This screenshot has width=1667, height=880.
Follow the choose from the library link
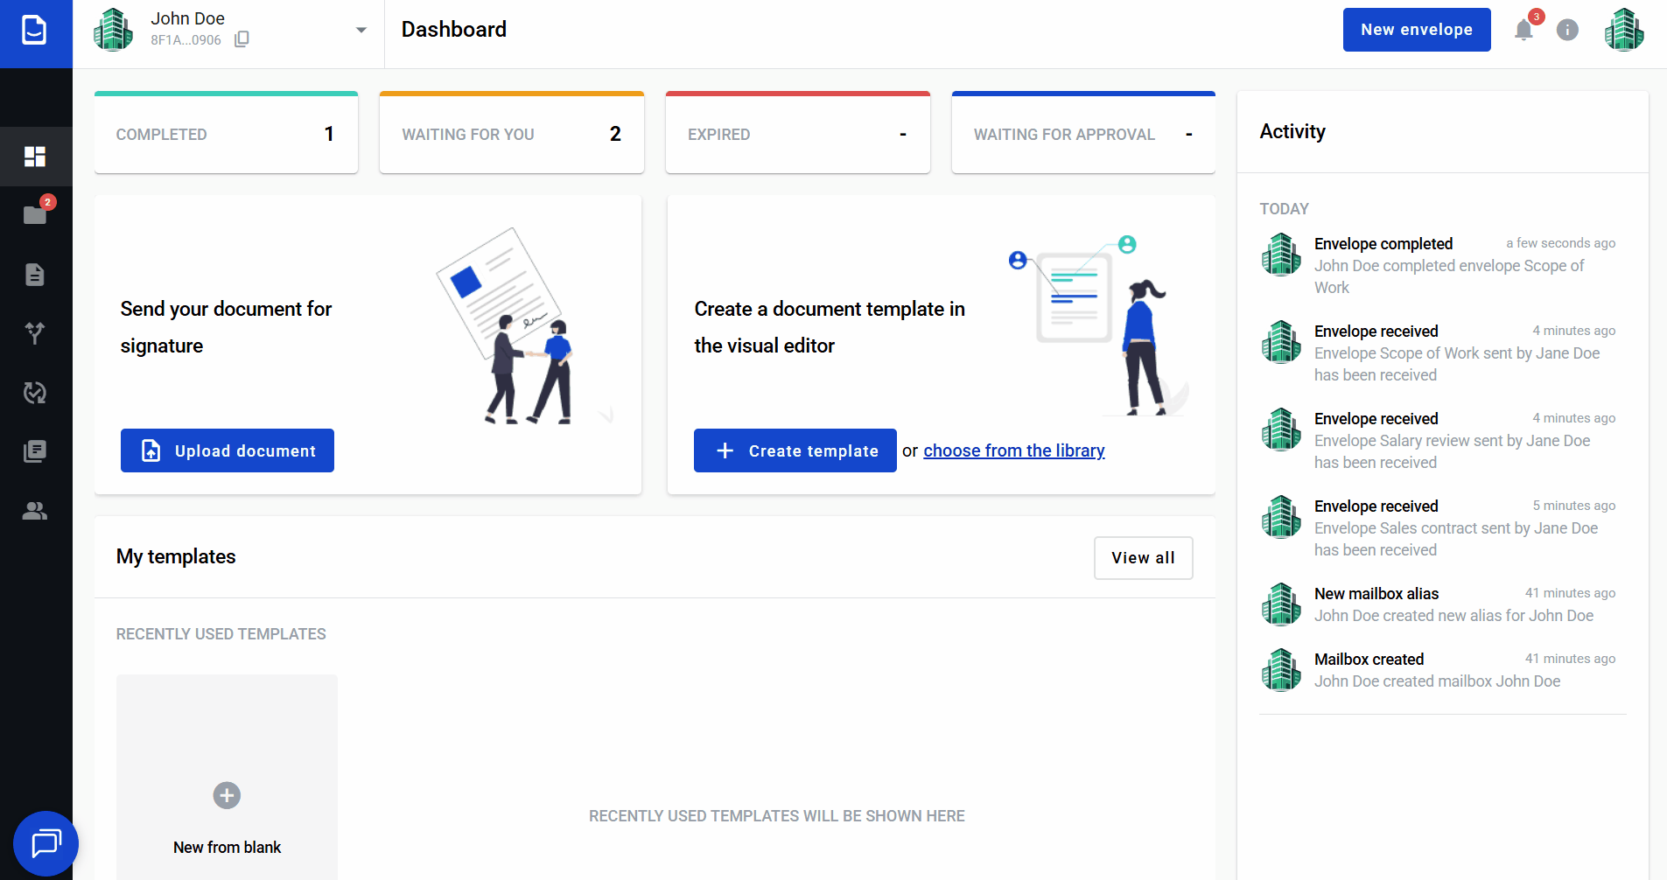pos(1013,450)
